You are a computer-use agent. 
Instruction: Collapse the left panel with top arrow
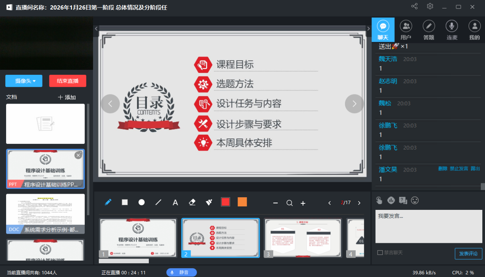96,28
